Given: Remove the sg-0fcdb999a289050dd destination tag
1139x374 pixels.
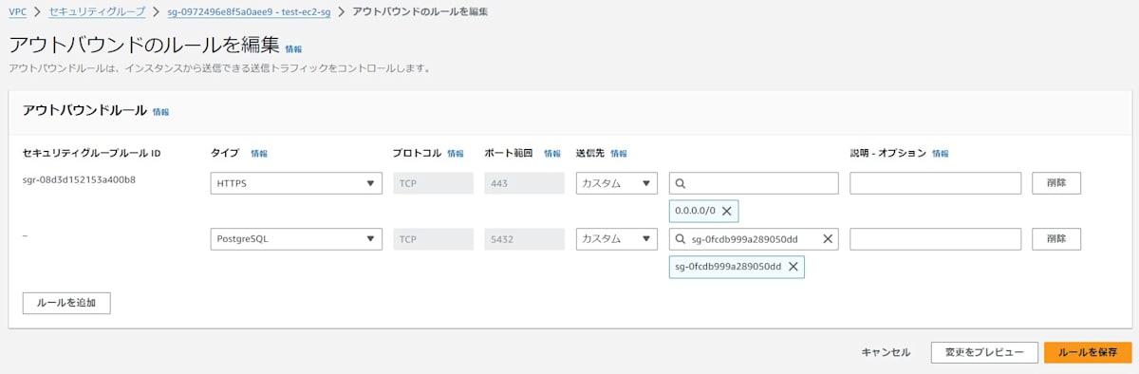Looking at the screenshot, I should 793,267.
